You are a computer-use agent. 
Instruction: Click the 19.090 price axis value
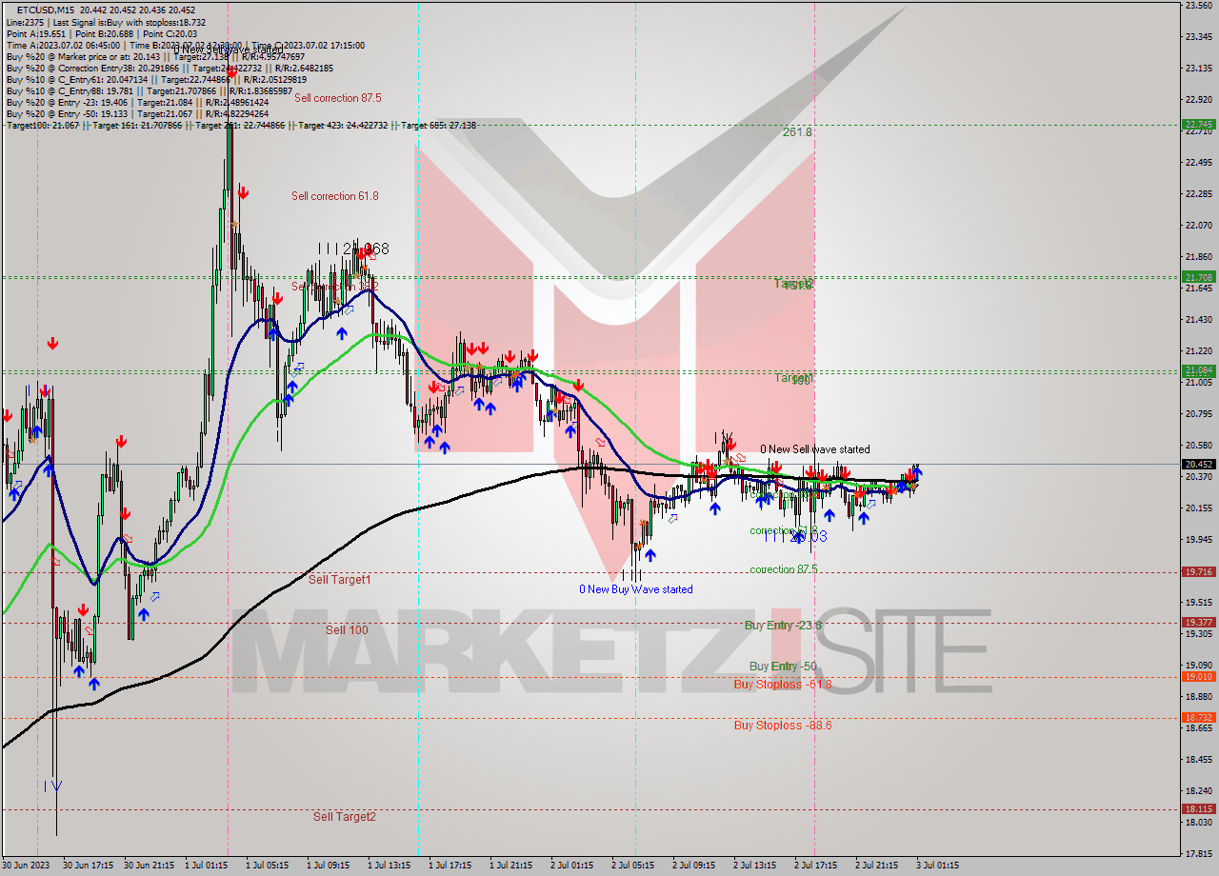(x=1198, y=665)
